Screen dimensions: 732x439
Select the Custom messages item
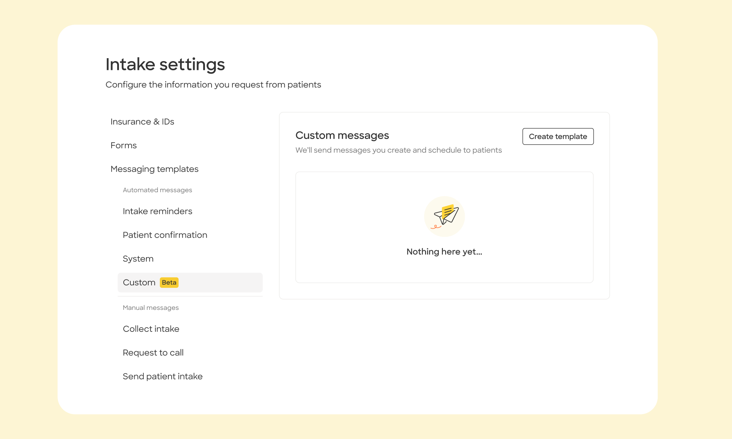139,282
